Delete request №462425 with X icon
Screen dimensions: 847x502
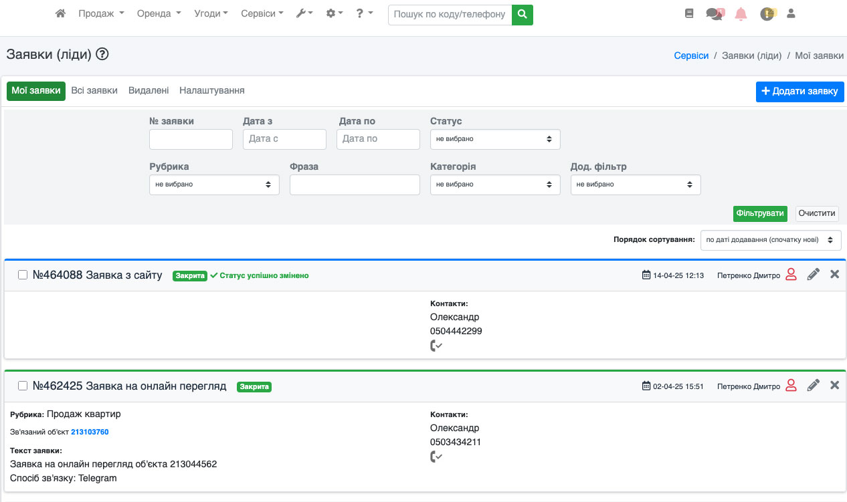point(834,385)
